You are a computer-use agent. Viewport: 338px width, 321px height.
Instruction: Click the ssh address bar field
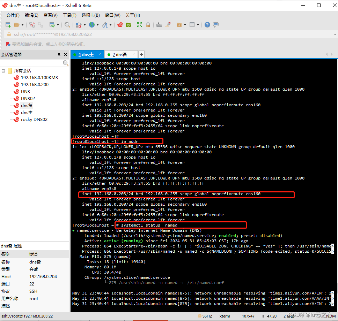pyautogui.click(x=52, y=35)
